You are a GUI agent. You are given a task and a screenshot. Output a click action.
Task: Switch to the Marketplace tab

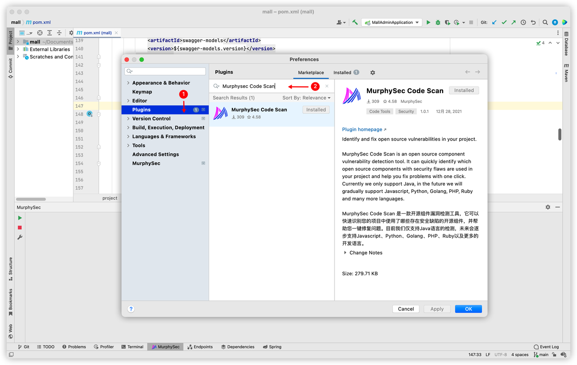[x=311, y=73]
